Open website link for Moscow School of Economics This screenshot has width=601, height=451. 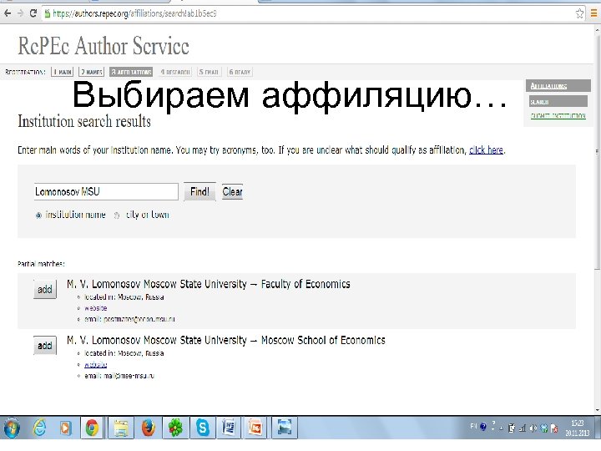[x=95, y=364]
